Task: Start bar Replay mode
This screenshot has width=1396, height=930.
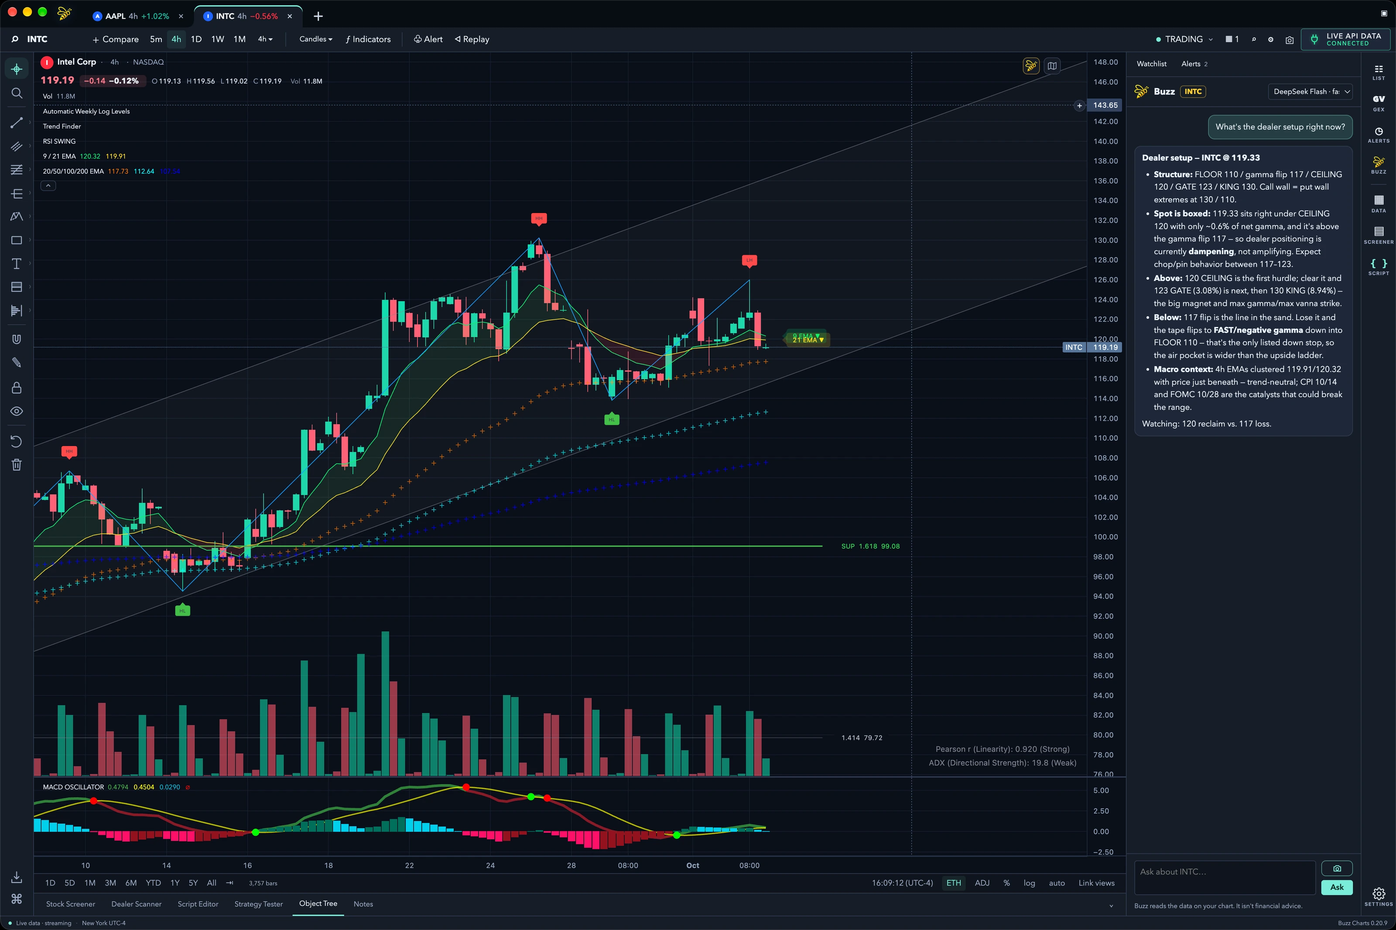Action: 472,39
